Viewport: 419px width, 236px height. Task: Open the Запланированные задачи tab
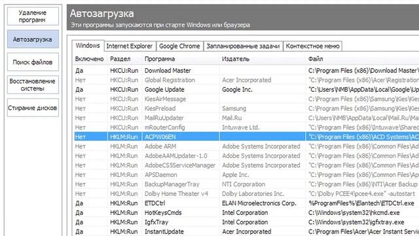243,46
